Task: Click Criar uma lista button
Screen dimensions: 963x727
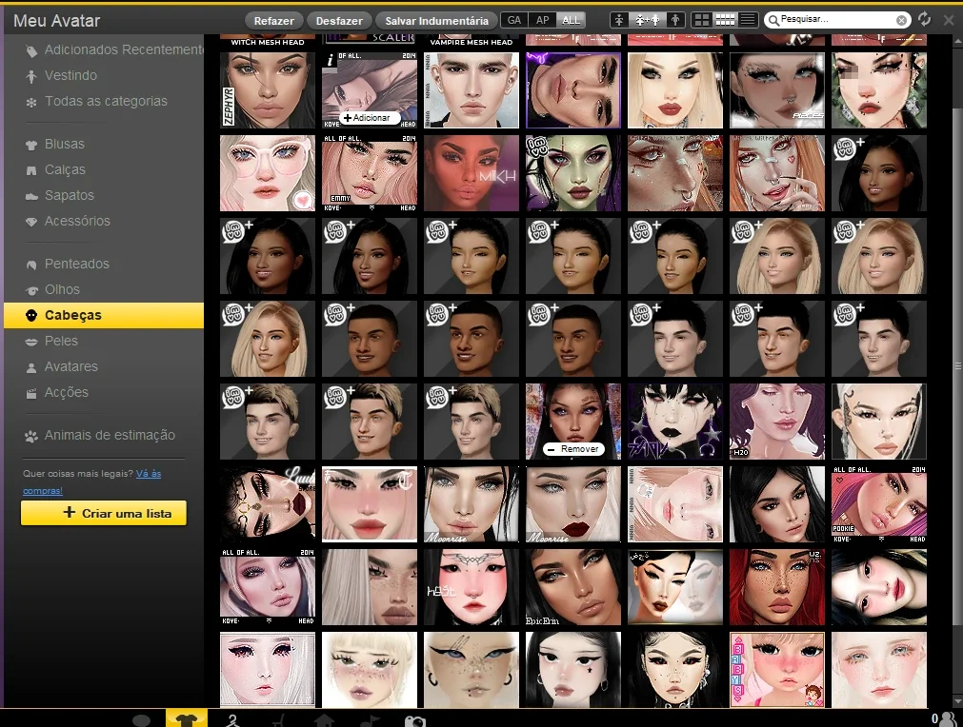Action: tap(104, 514)
